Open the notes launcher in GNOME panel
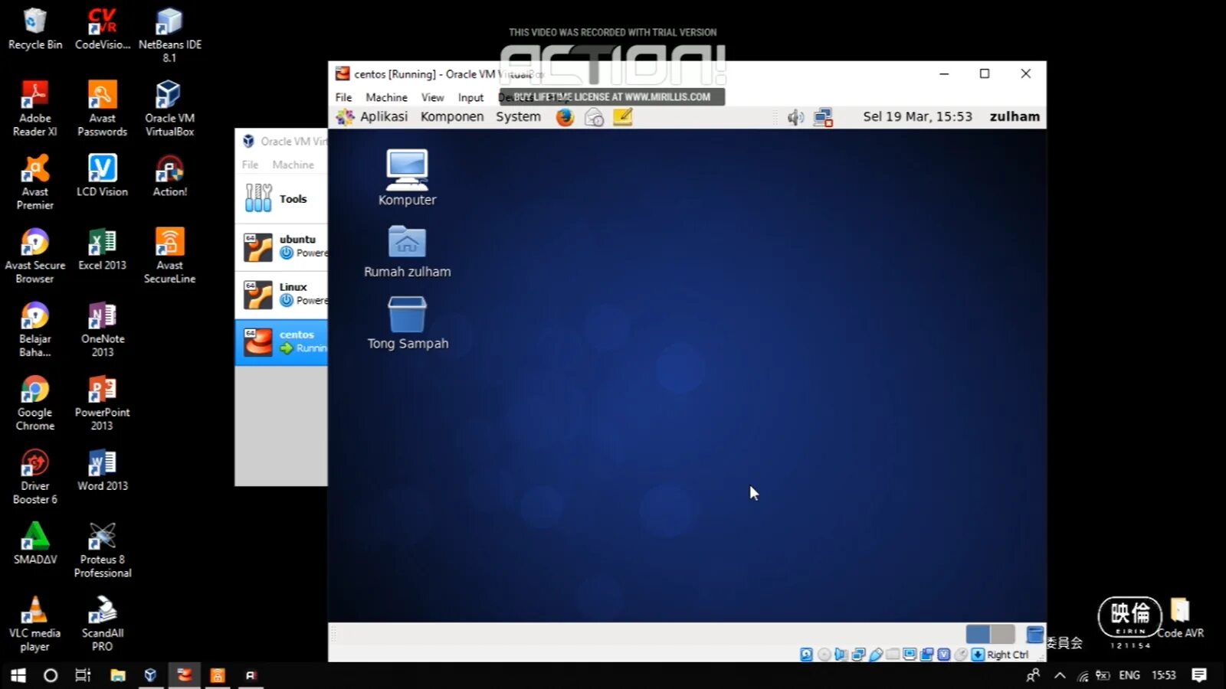The width and height of the screenshot is (1226, 689). point(622,117)
